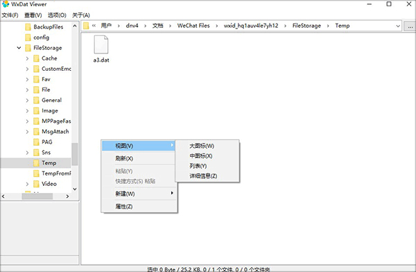Select the a3.dat file icon
This screenshot has width=416, height=272.
coord(101,44)
